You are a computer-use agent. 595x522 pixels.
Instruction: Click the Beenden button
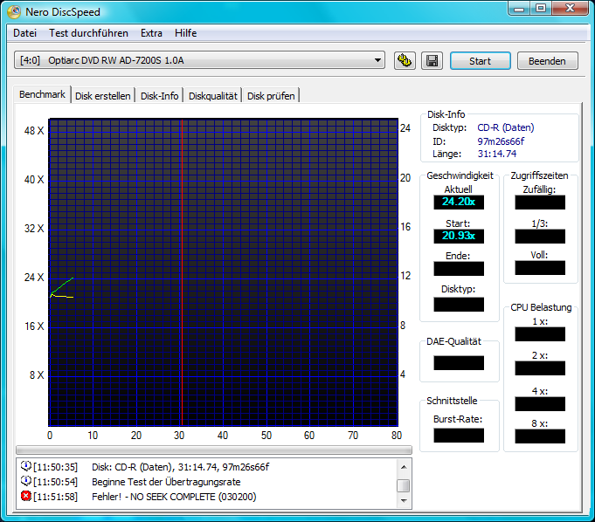tap(547, 61)
